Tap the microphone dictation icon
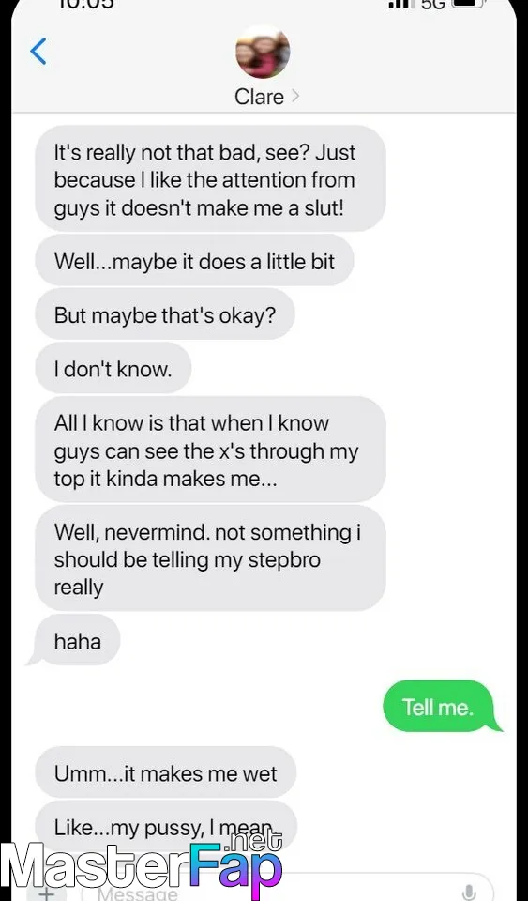 point(469,893)
